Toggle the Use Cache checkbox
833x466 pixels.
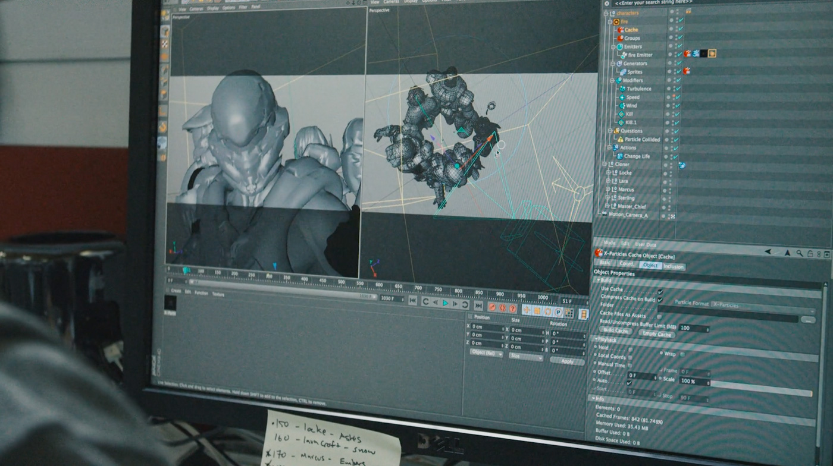tap(660, 292)
